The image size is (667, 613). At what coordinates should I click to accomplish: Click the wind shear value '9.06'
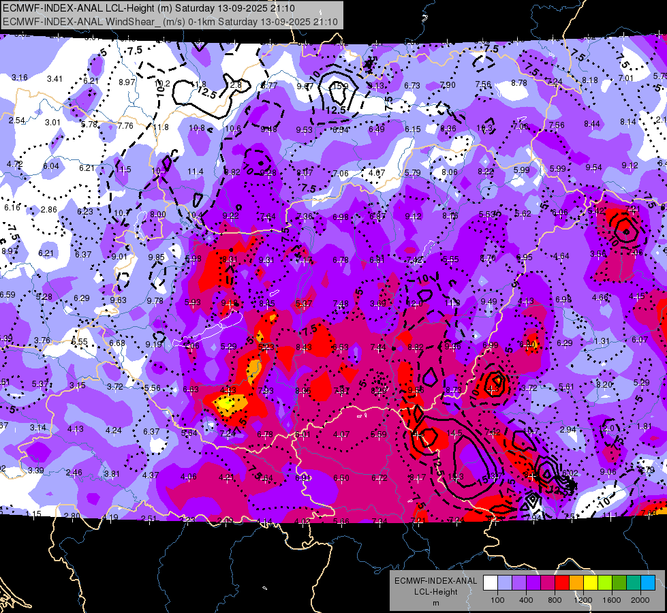tap(608, 472)
